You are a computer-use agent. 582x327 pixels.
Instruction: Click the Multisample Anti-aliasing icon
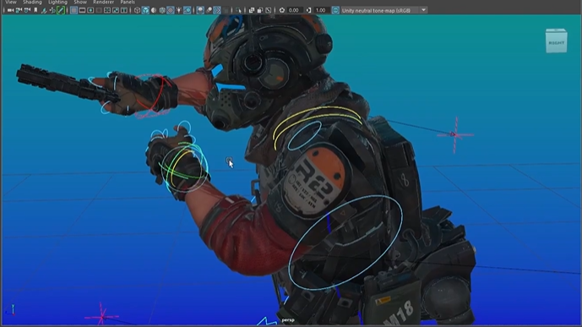click(217, 10)
